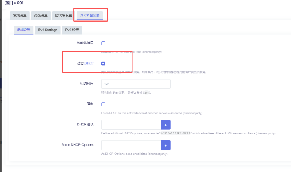Enable the 强制 force DHCP checkbox
The height and width of the screenshot is (172, 291).
pyautogui.click(x=103, y=104)
